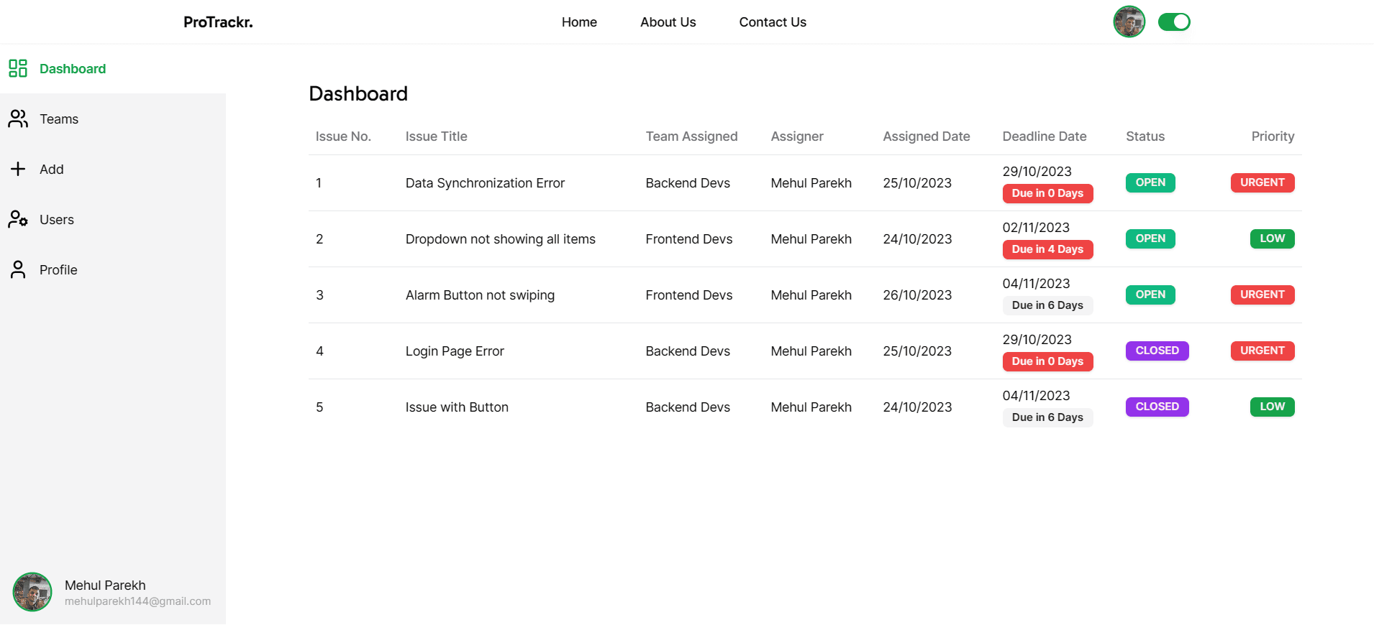
Task: Click the Teams people icon
Action: (x=18, y=119)
